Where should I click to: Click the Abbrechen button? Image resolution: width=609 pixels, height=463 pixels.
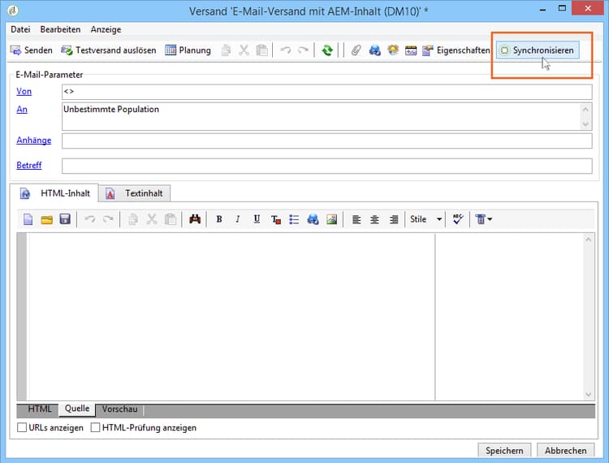tap(565, 451)
